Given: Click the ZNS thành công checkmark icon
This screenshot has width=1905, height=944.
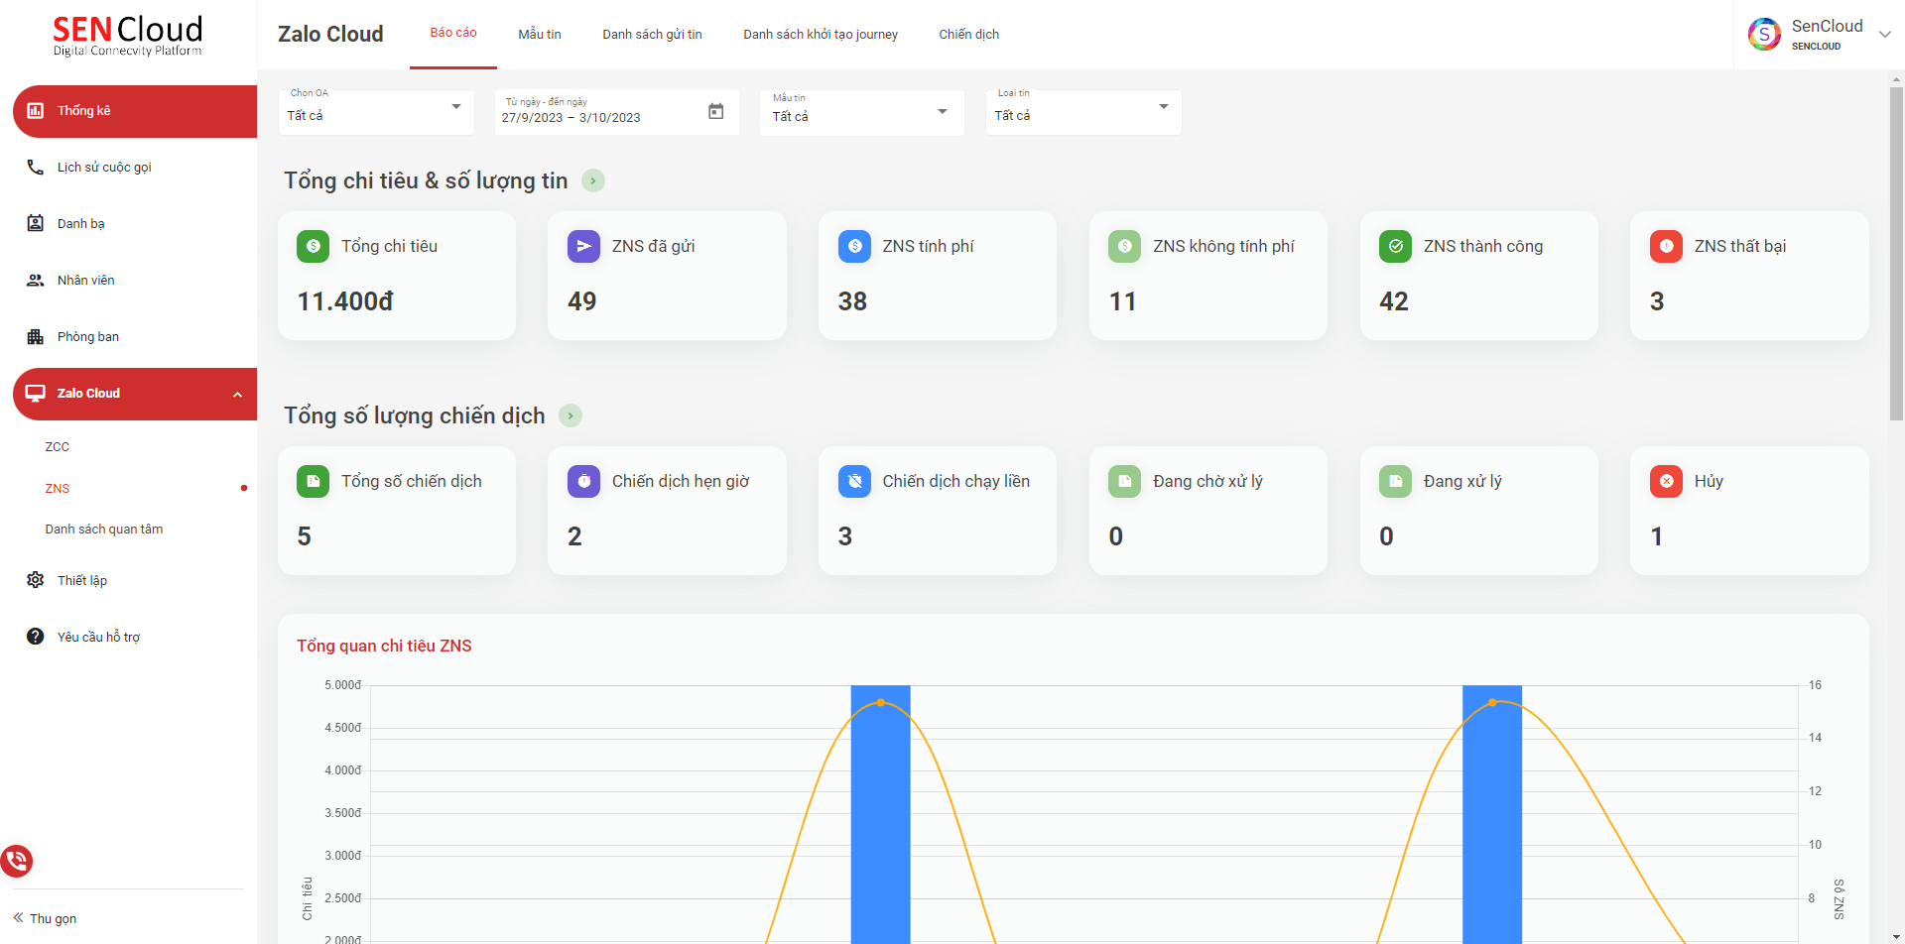Looking at the screenshot, I should [1395, 246].
